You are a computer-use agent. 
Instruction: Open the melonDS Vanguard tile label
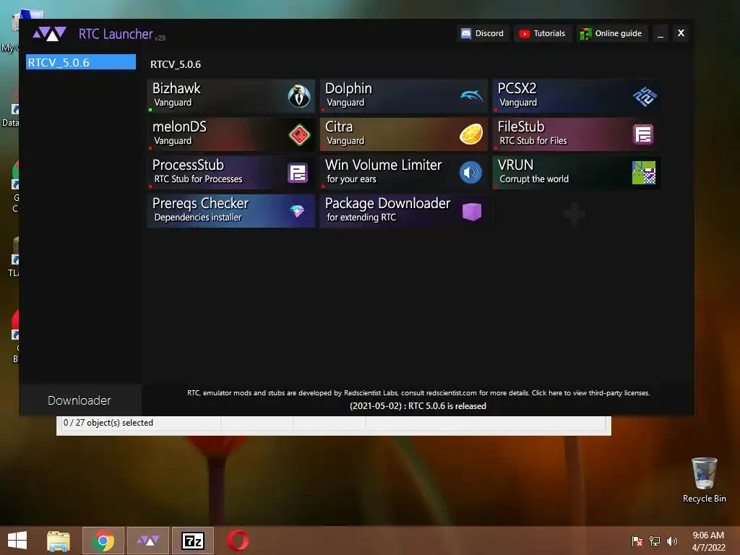click(179, 133)
